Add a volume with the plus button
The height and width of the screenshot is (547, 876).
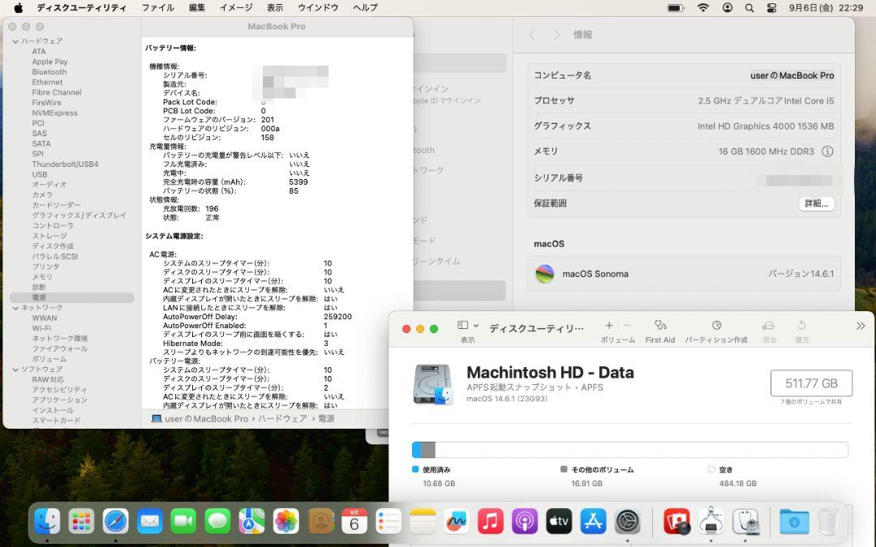coord(609,326)
